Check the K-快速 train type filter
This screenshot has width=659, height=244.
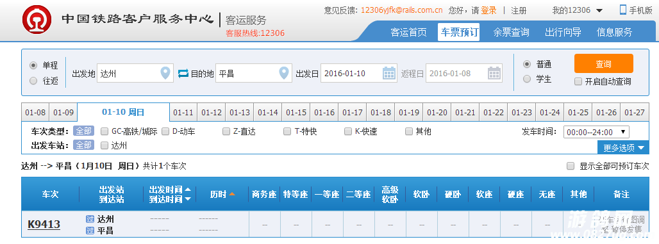[348, 131]
